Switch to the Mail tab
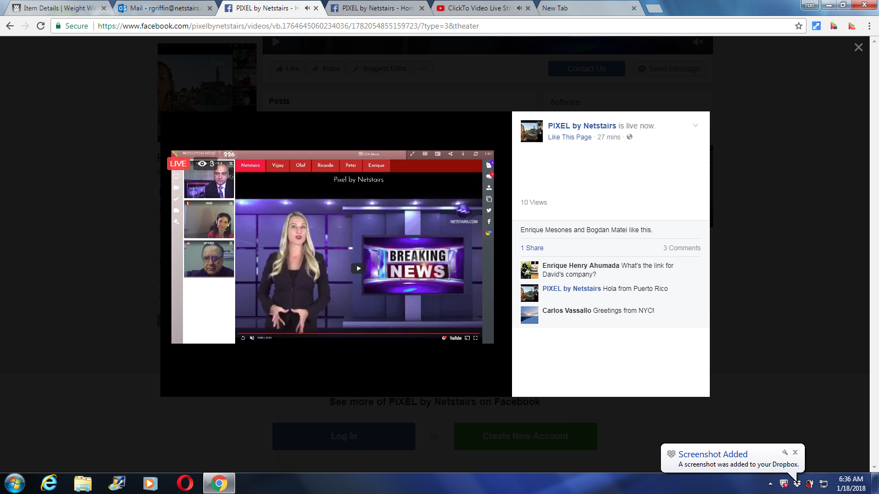 tap(165, 8)
